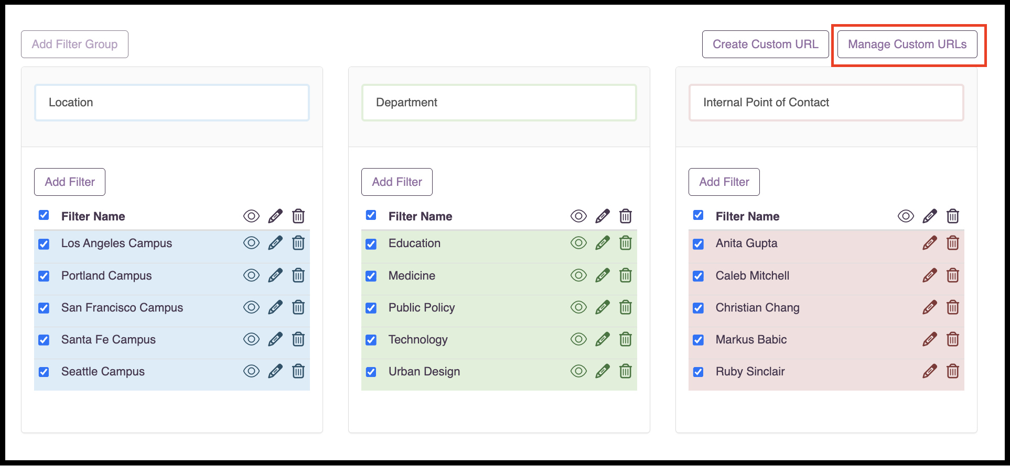Image resolution: width=1010 pixels, height=466 pixels.
Task: Add Filter to Internal Point of Contact group
Action: [x=724, y=182]
